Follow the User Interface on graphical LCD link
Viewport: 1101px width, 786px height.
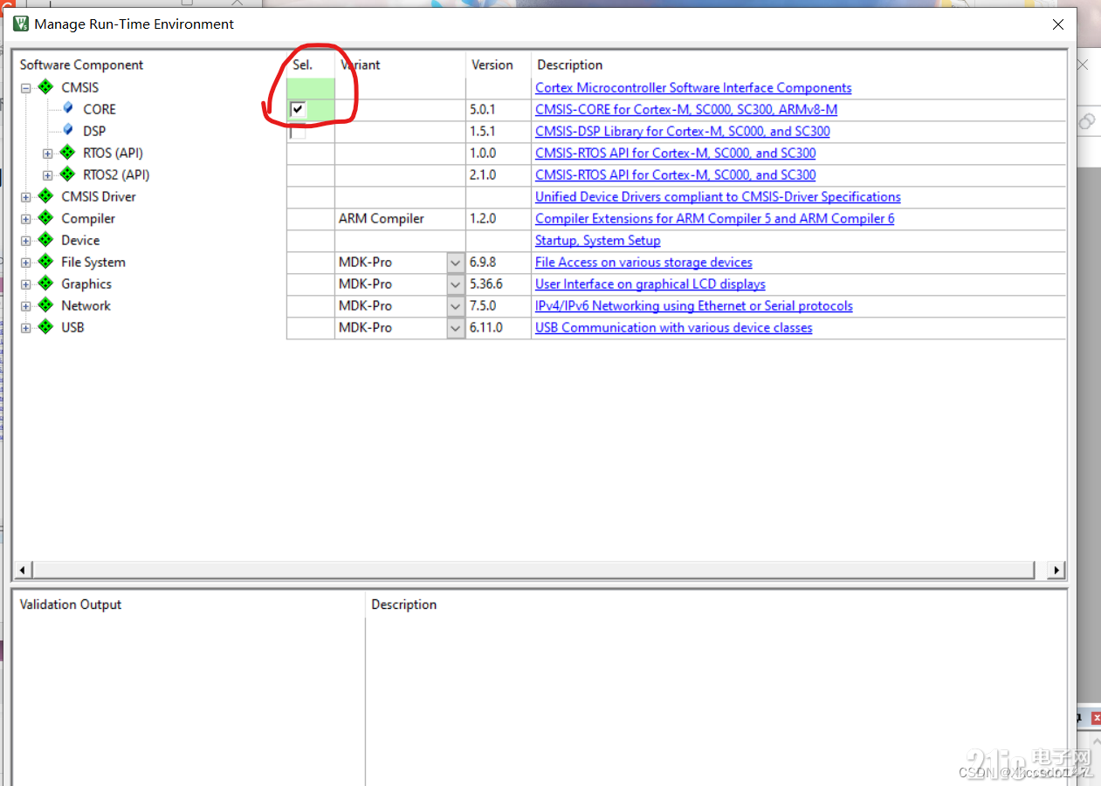click(650, 284)
